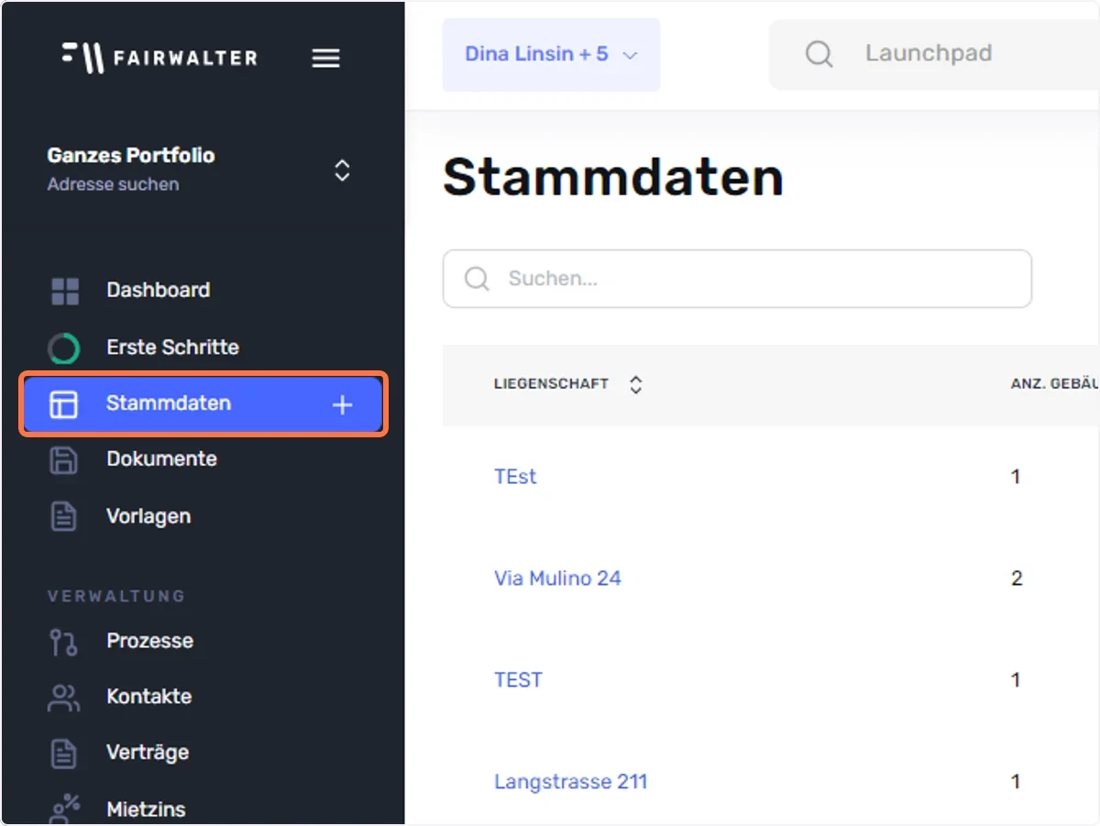
Task: Click the Dokumente save-disk icon
Action: [63, 460]
